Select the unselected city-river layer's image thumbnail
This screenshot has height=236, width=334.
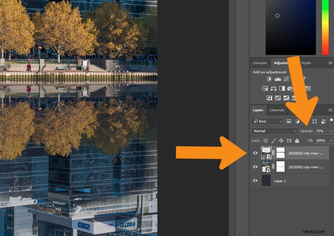pyautogui.click(x=266, y=167)
